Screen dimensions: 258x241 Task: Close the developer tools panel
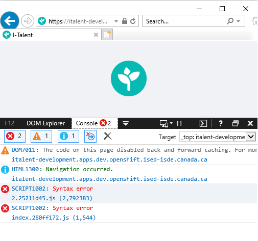250,123
